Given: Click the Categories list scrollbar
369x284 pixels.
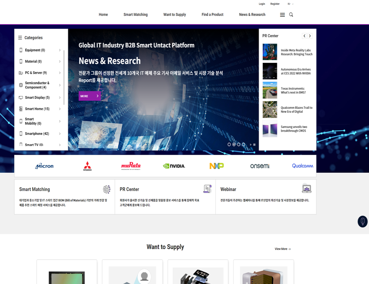Looking at the screenshot, I should click(64, 78).
